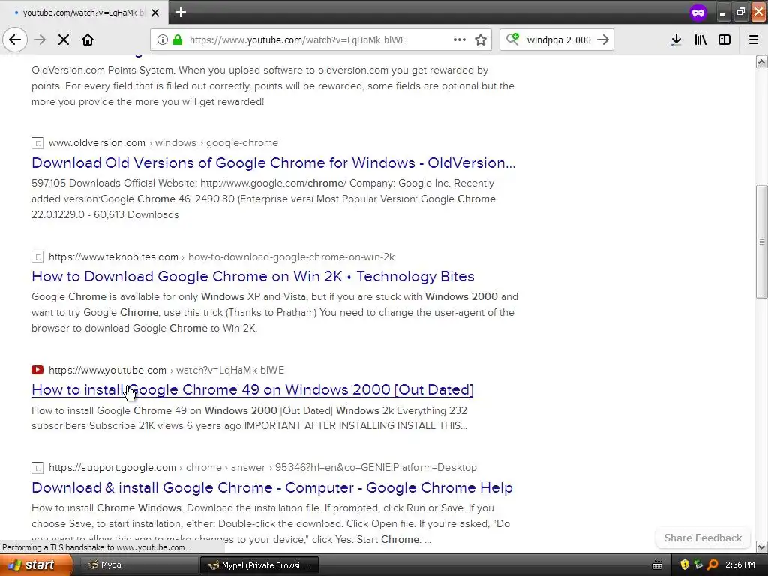Click the green network tray icon
Screen dimensions: 768x576
pos(698,565)
